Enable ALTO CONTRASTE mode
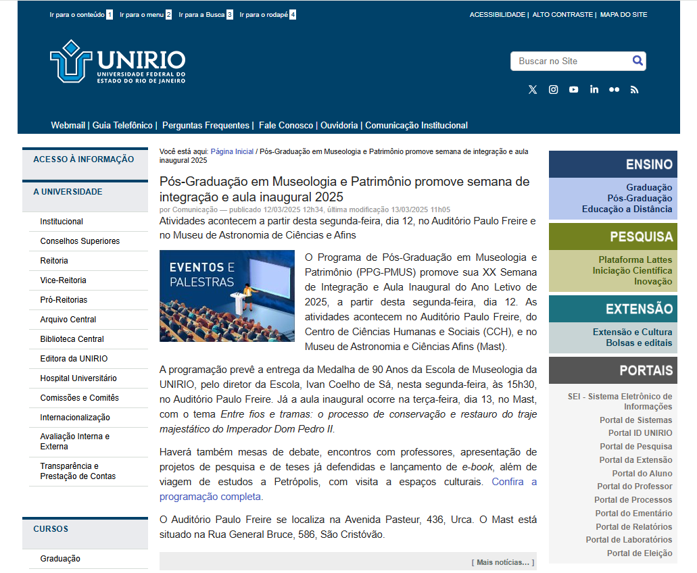Viewport: 697px width, 573px height. (x=562, y=15)
